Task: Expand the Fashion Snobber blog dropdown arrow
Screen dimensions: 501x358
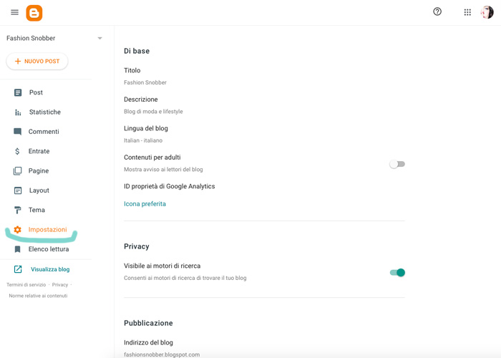Action: pyautogui.click(x=99, y=39)
